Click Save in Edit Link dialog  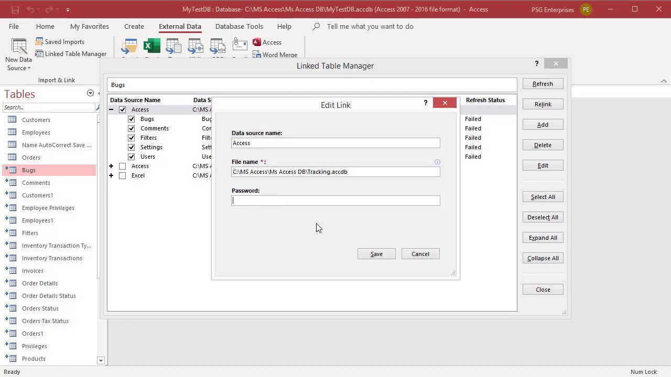(376, 254)
